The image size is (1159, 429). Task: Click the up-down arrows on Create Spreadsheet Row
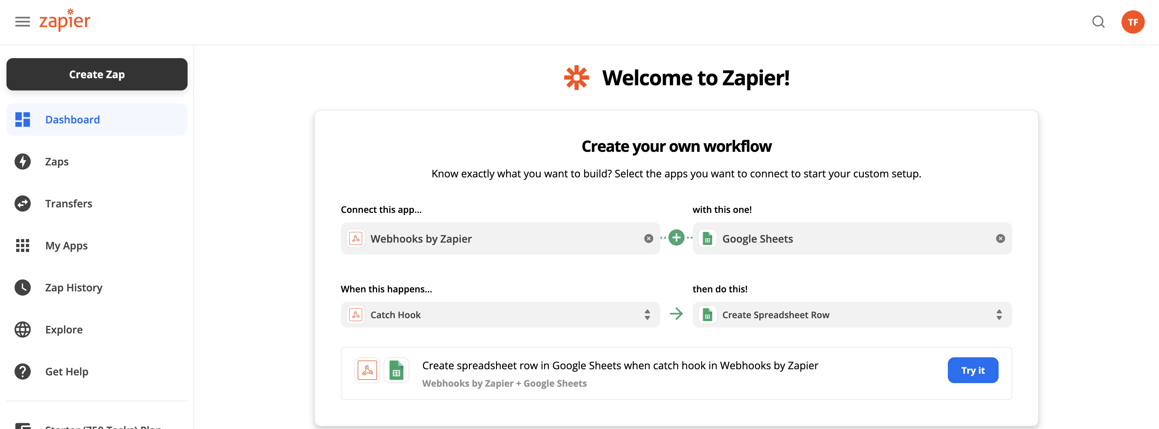click(x=999, y=314)
